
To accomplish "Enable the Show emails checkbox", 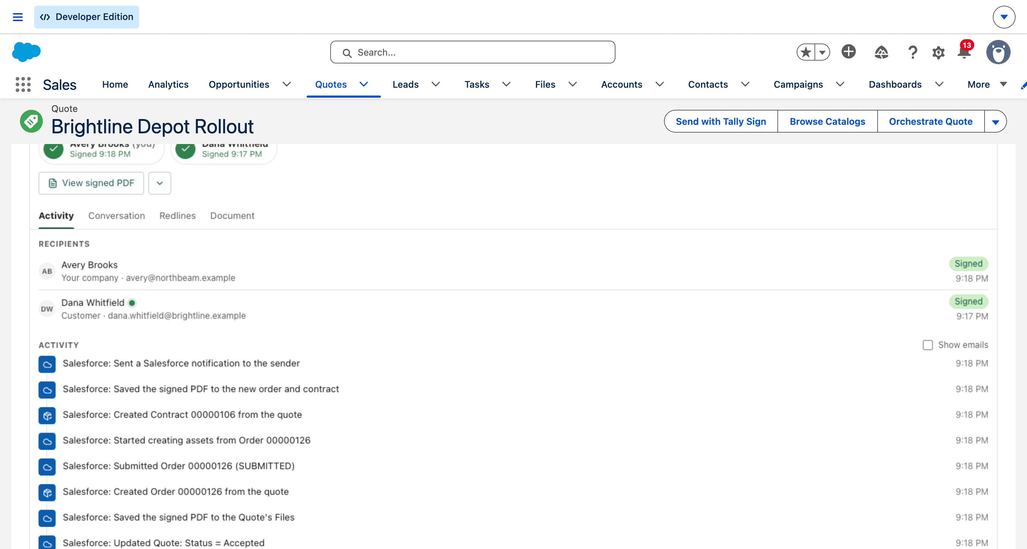I will click(x=927, y=345).
